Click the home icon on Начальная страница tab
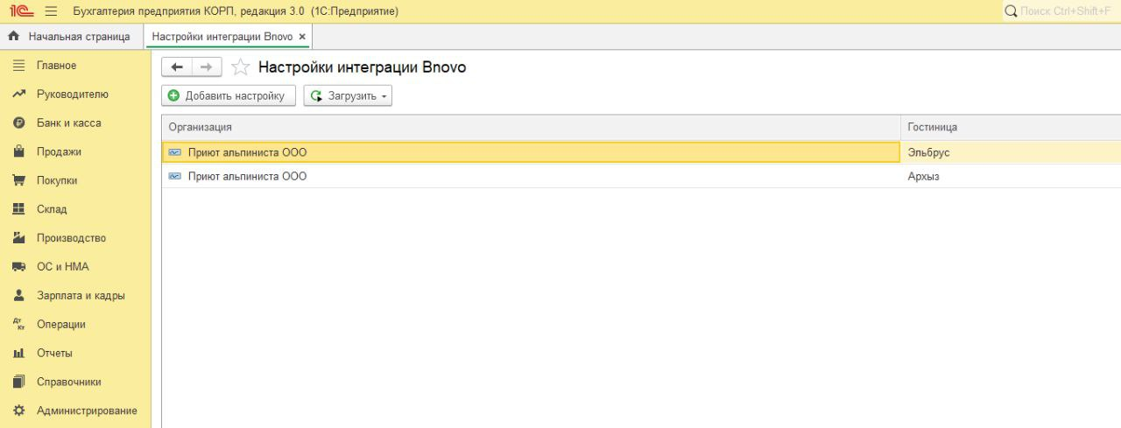This screenshot has height=428, width=1121. 14,37
